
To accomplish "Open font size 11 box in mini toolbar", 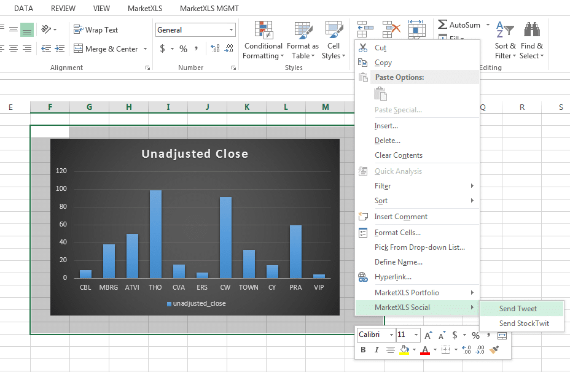I will tap(408, 335).
